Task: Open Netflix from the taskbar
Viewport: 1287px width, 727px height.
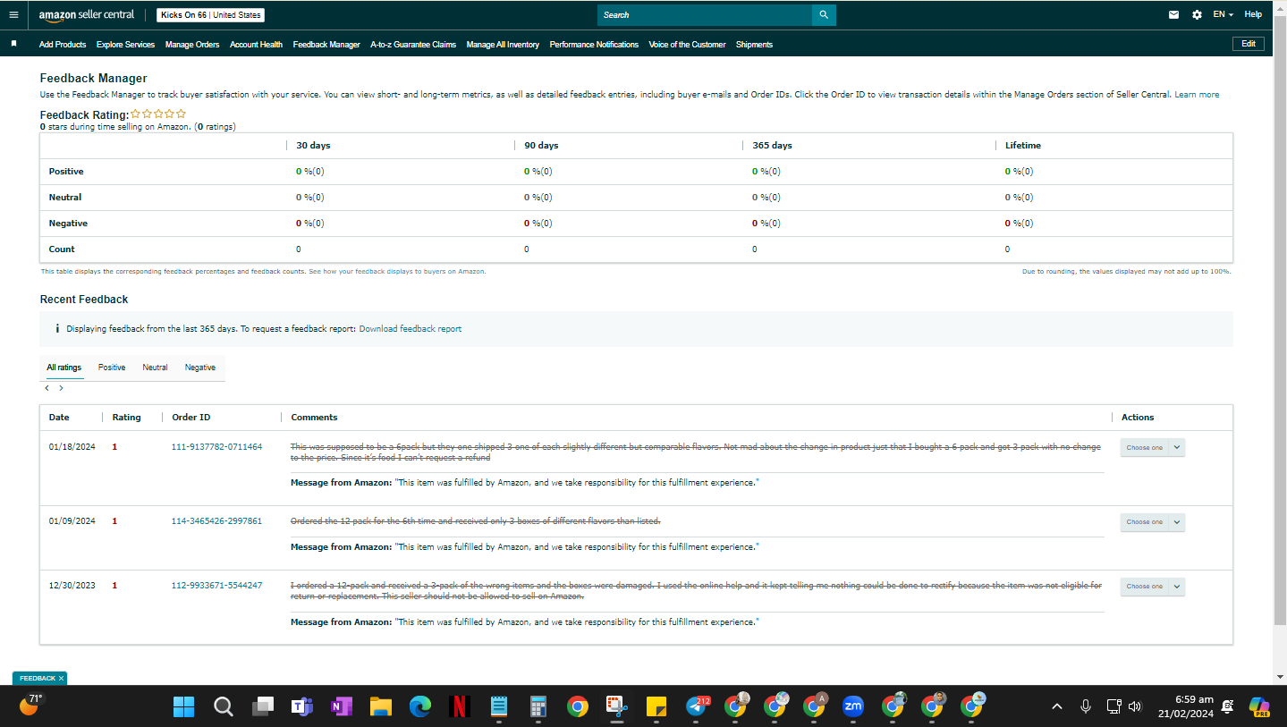Action: 460,706
